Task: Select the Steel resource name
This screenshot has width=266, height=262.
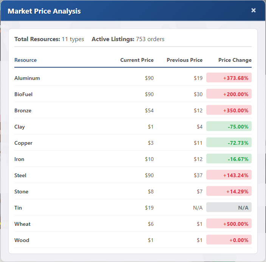Action: [x=20, y=175]
